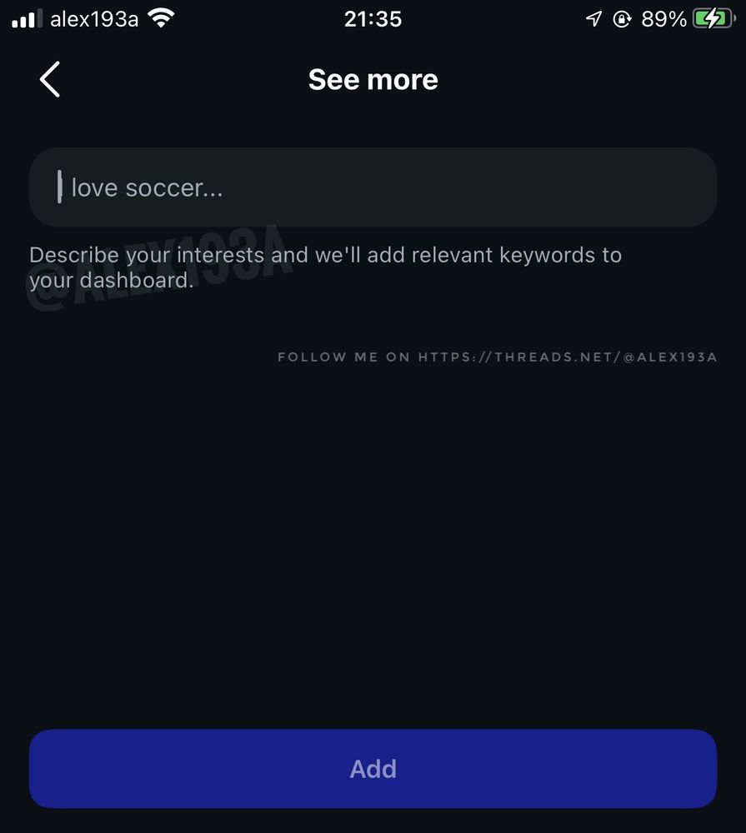Tap the Wi-Fi icon in status bar
Viewport: 746px width, 833px height.
tap(161, 18)
